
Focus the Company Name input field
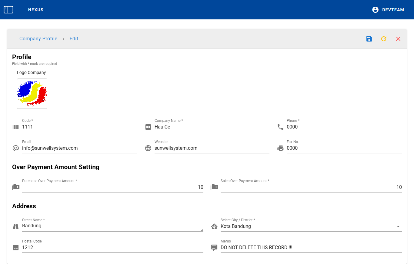(212, 127)
